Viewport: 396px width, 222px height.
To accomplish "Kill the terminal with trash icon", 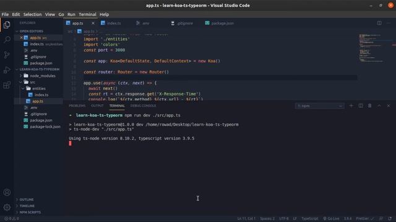I will (x=370, y=105).
